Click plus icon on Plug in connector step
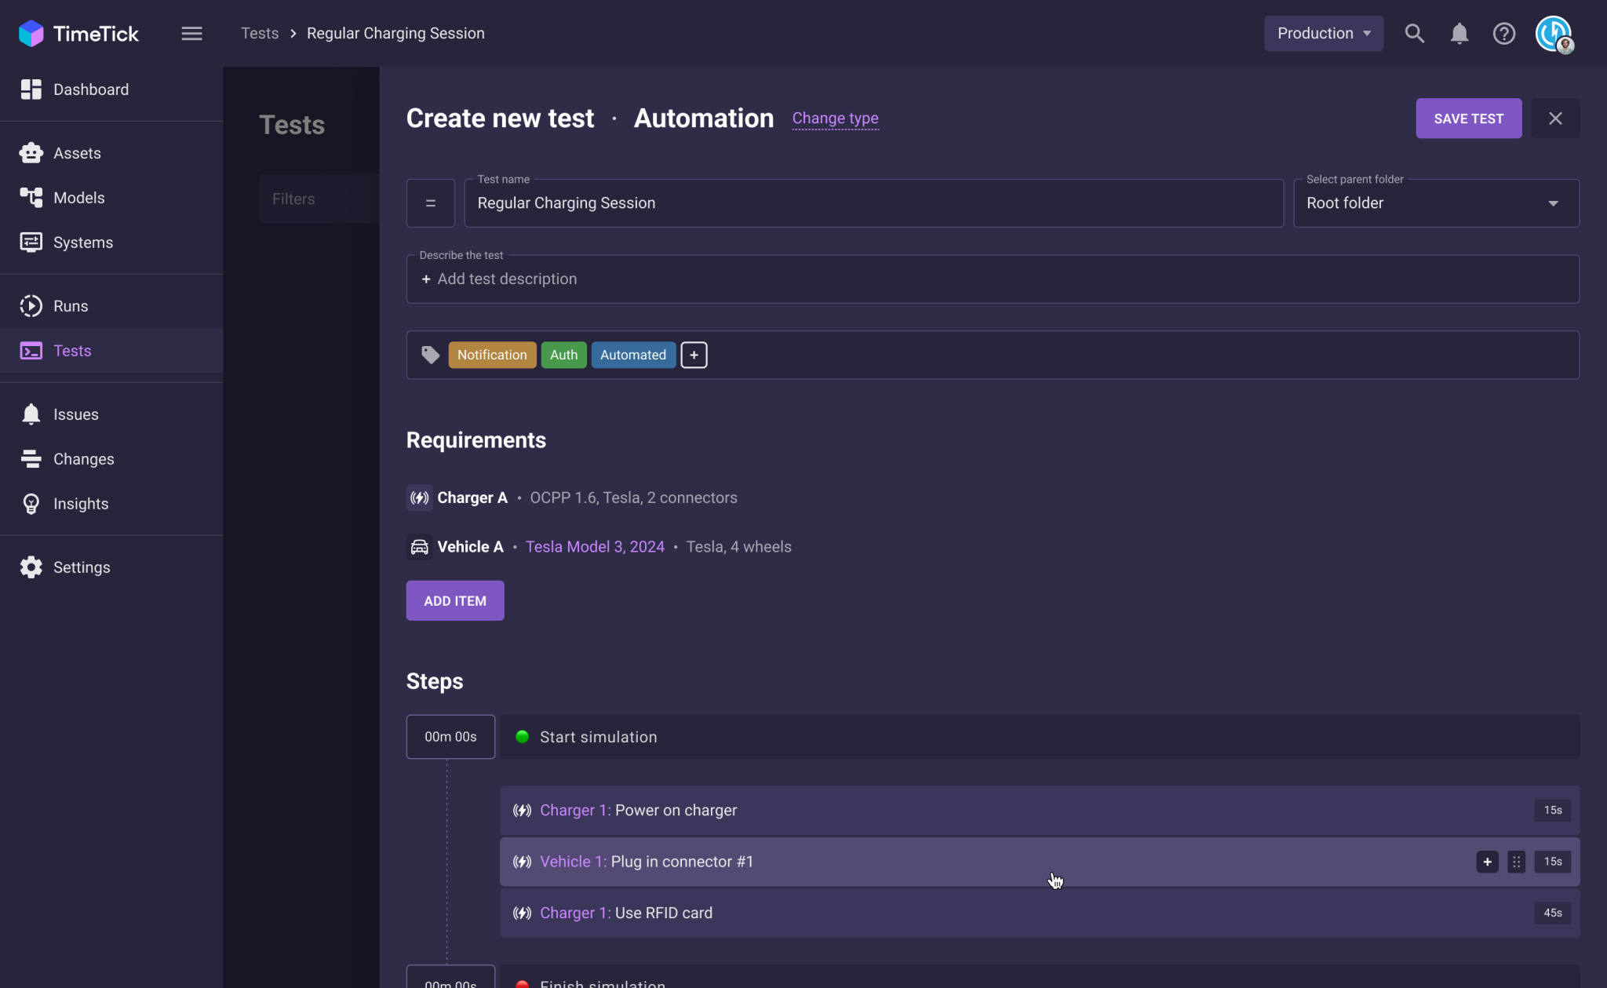 pyautogui.click(x=1487, y=862)
